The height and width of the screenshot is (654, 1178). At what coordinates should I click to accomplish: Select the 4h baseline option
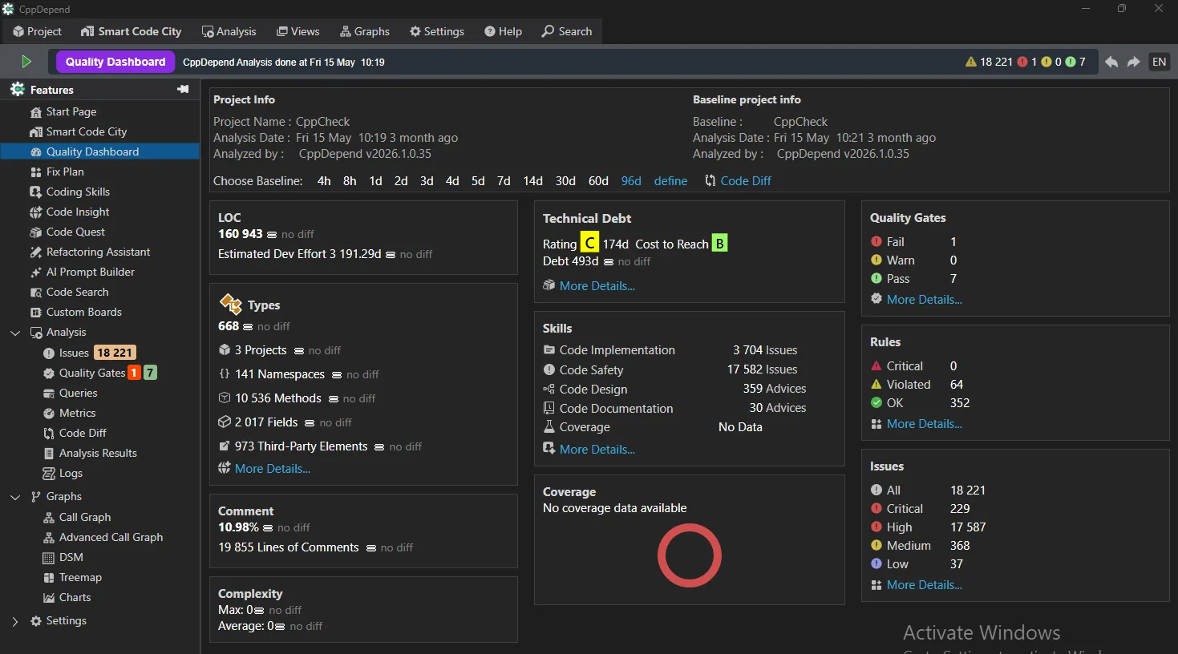[x=324, y=181]
